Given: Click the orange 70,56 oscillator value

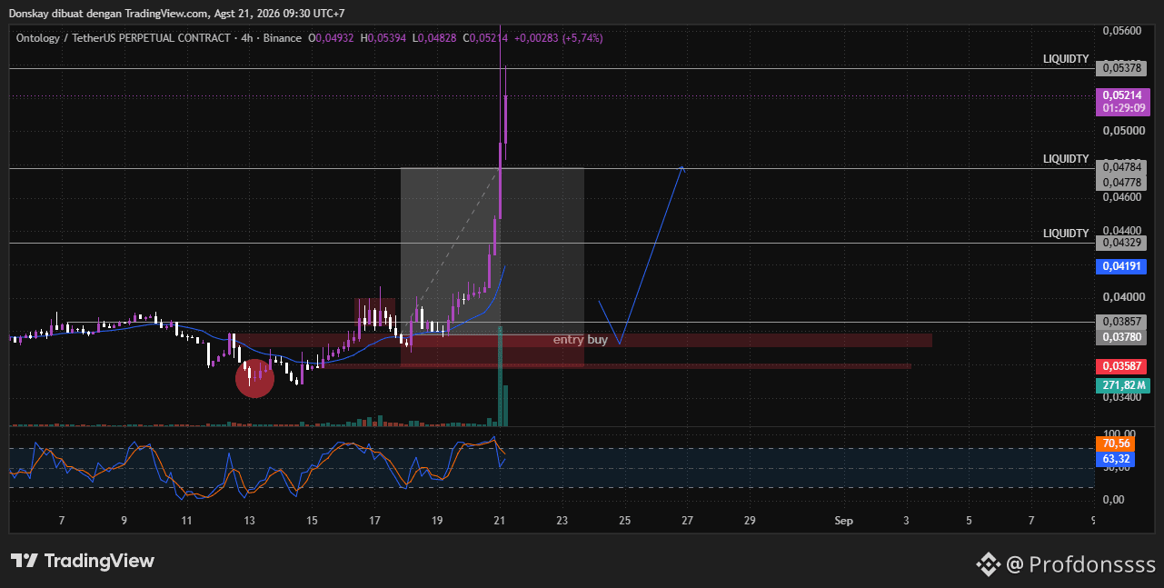Looking at the screenshot, I should 1114,443.
